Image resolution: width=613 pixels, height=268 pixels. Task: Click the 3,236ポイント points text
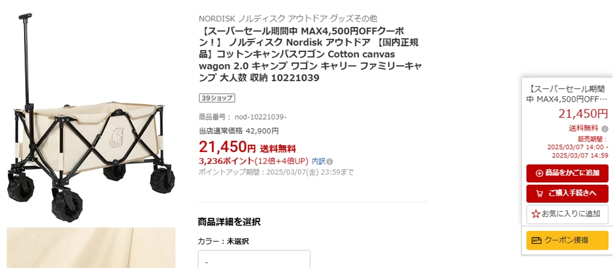[x=226, y=161]
